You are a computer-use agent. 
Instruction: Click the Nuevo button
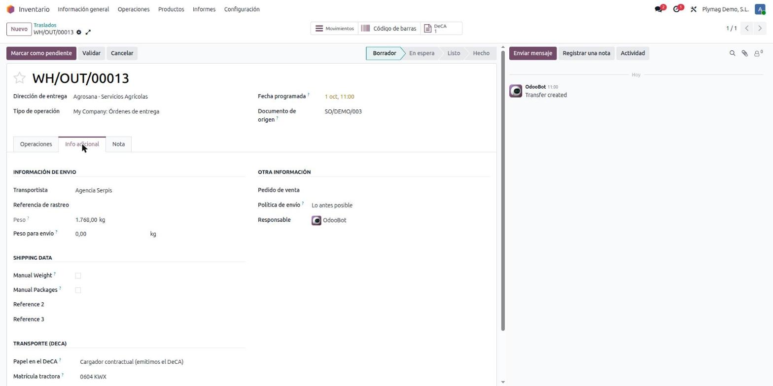point(19,29)
